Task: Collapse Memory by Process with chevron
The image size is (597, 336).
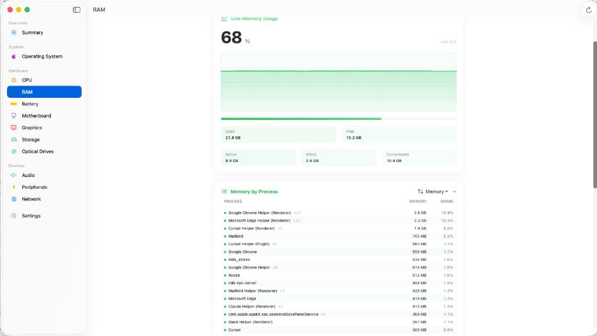Action: click(x=454, y=192)
